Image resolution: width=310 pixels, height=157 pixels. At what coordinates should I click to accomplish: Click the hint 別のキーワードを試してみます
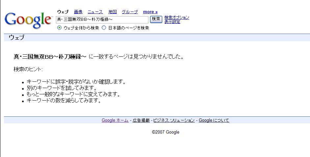pyautogui.click(x=62, y=88)
